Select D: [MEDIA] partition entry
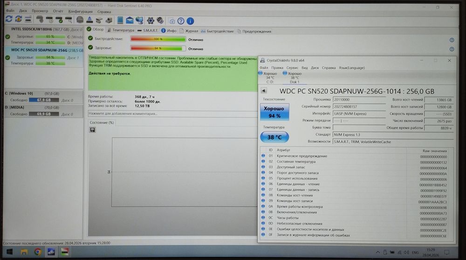 [44, 110]
